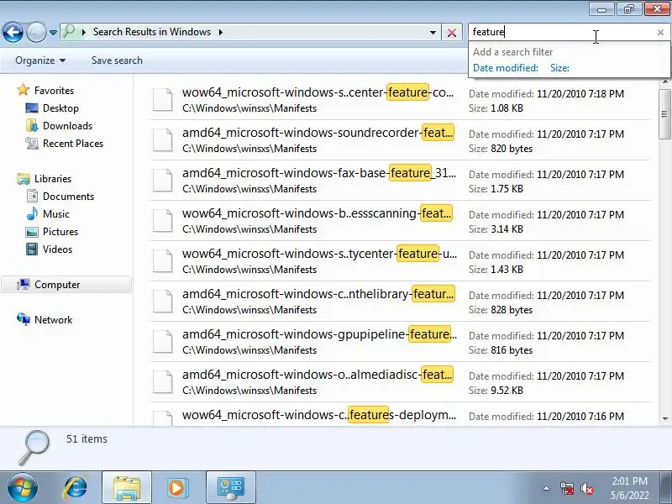Click the Desktop icon in sidebar

[32, 108]
